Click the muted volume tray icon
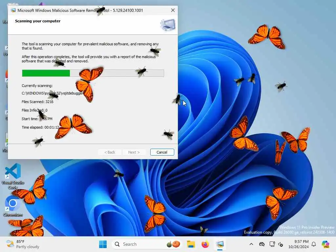336x252 pixels. 281,244
